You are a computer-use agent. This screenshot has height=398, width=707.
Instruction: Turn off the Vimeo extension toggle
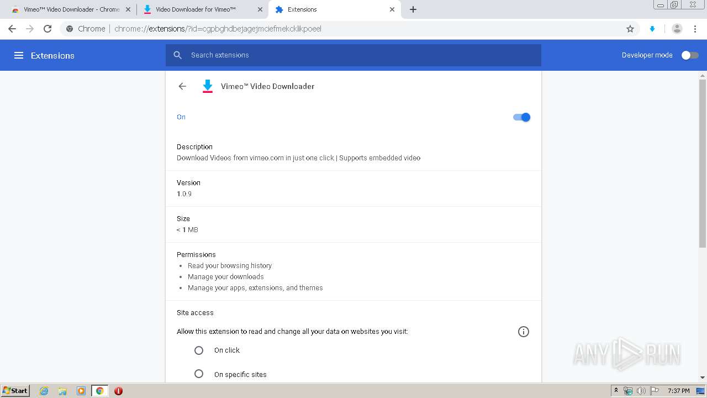click(x=521, y=117)
